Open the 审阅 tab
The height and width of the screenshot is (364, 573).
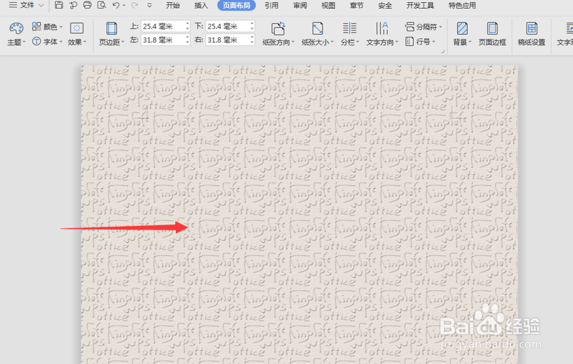pyautogui.click(x=300, y=6)
